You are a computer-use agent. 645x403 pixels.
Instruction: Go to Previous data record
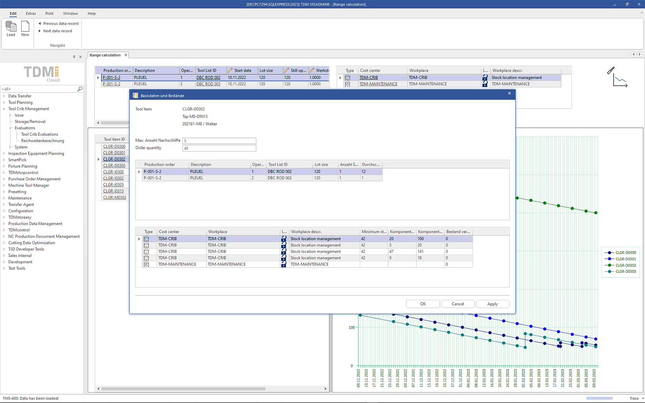tap(58, 23)
